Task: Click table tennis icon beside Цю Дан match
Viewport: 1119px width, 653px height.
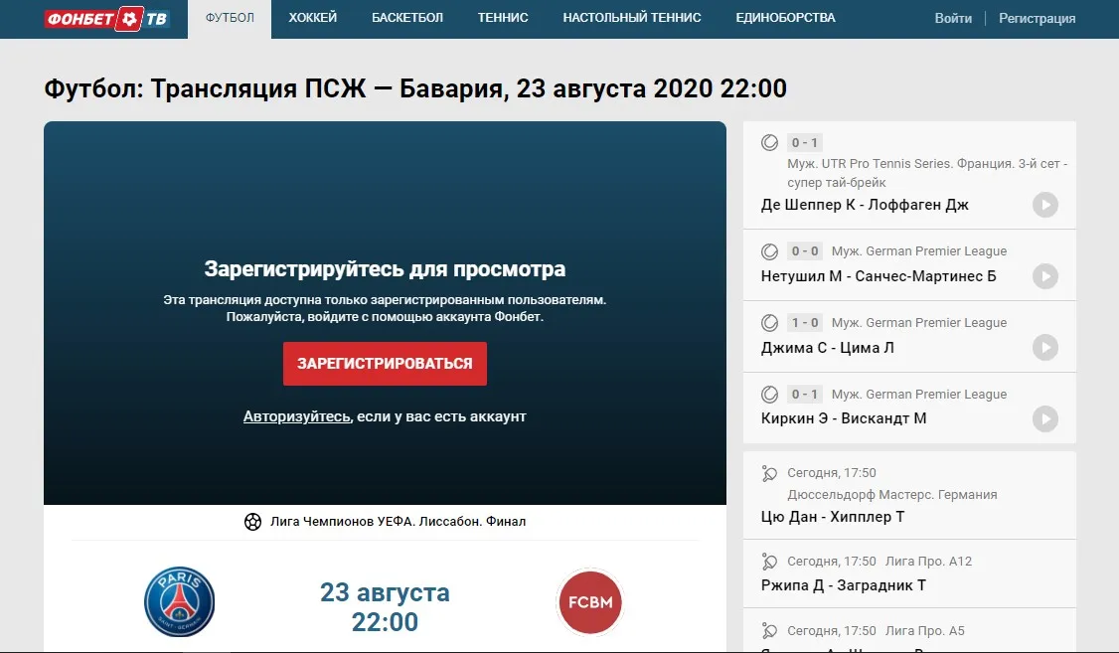Action: pos(769,473)
